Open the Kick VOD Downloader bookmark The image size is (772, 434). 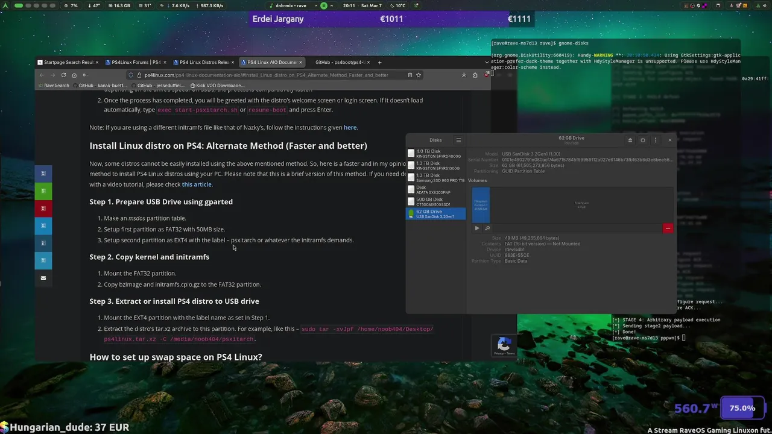[218, 86]
